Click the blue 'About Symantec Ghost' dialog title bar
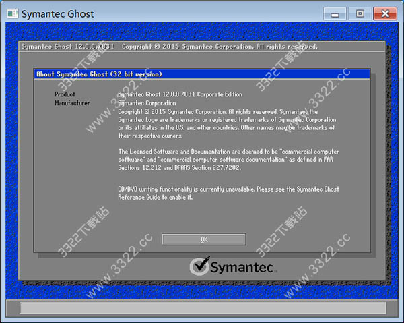The height and width of the screenshot is (323, 404). tap(202, 74)
